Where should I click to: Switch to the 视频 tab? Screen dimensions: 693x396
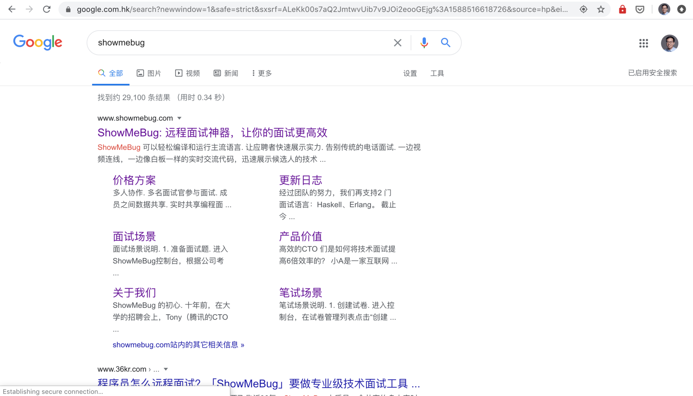[188, 74]
